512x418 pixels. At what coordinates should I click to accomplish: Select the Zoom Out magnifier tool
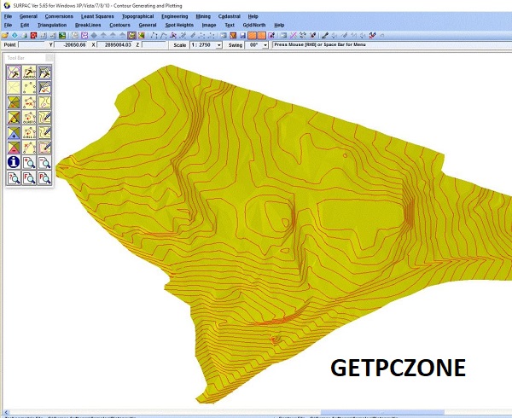[x=44, y=162]
